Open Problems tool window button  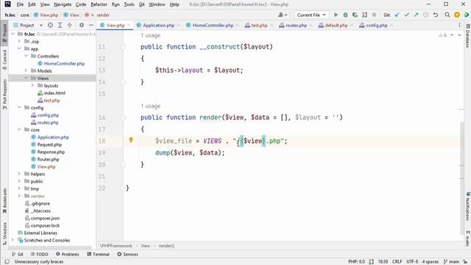(68, 254)
